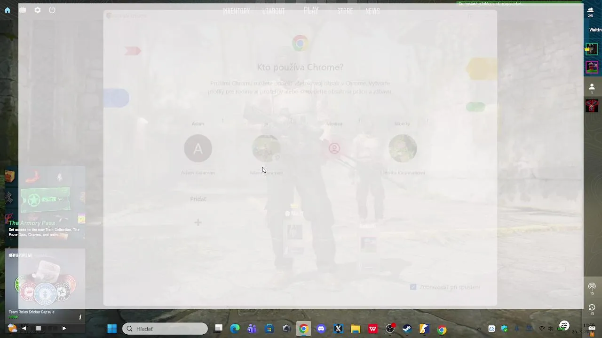Screen dimensions: 602x338
Task: Select the Adam profile avatar with letter A
Action: click(198, 148)
